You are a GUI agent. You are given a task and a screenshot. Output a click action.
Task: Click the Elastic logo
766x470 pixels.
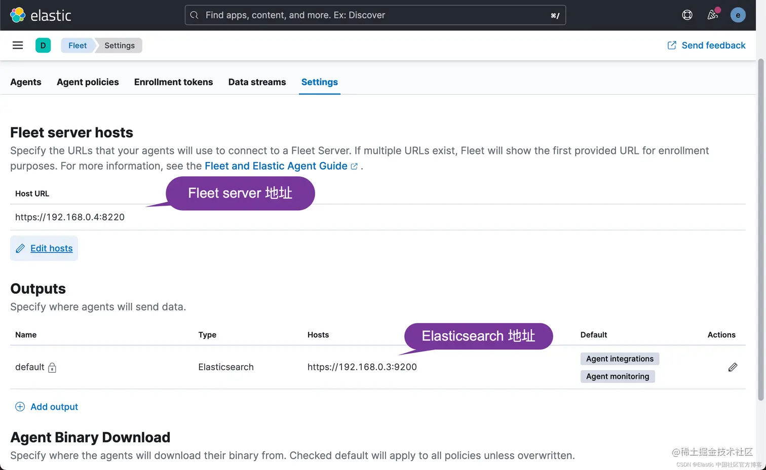pos(41,15)
